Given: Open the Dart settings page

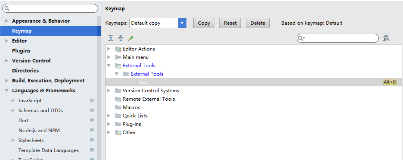Looking at the screenshot, I should (x=23, y=121).
